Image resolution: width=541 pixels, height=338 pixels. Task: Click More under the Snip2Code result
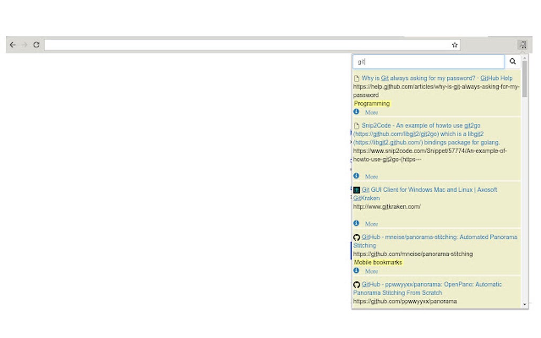click(372, 177)
